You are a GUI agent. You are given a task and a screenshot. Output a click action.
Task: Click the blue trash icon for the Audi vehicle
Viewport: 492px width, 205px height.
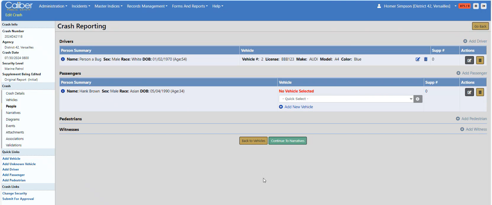426,59
